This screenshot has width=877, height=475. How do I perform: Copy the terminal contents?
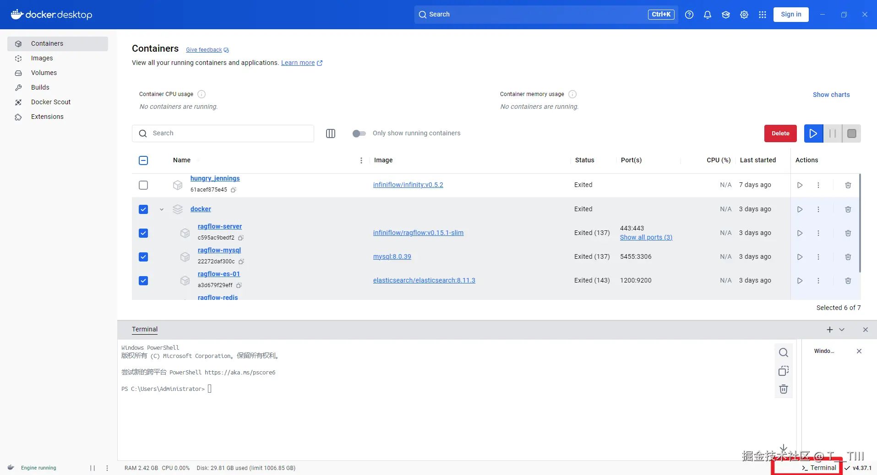[x=784, y=371]
